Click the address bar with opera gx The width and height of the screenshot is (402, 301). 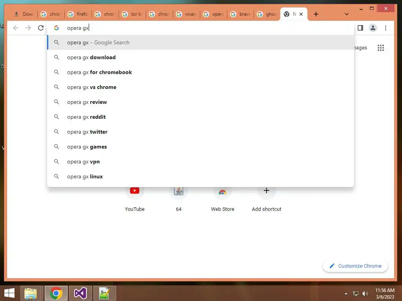point(201,28)
